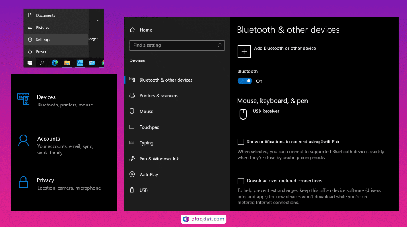The height and width of the screenshot is (228, 407).
Task: Click the Power button icon
Action: pos(30,52)
